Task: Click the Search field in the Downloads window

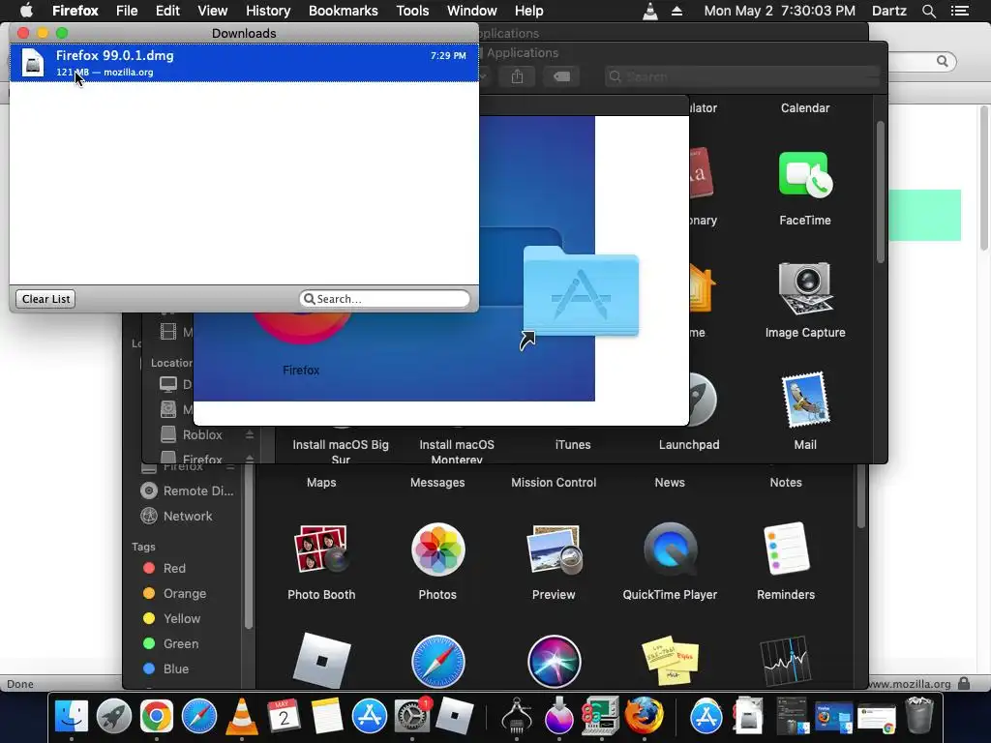Action: point(385,299)
